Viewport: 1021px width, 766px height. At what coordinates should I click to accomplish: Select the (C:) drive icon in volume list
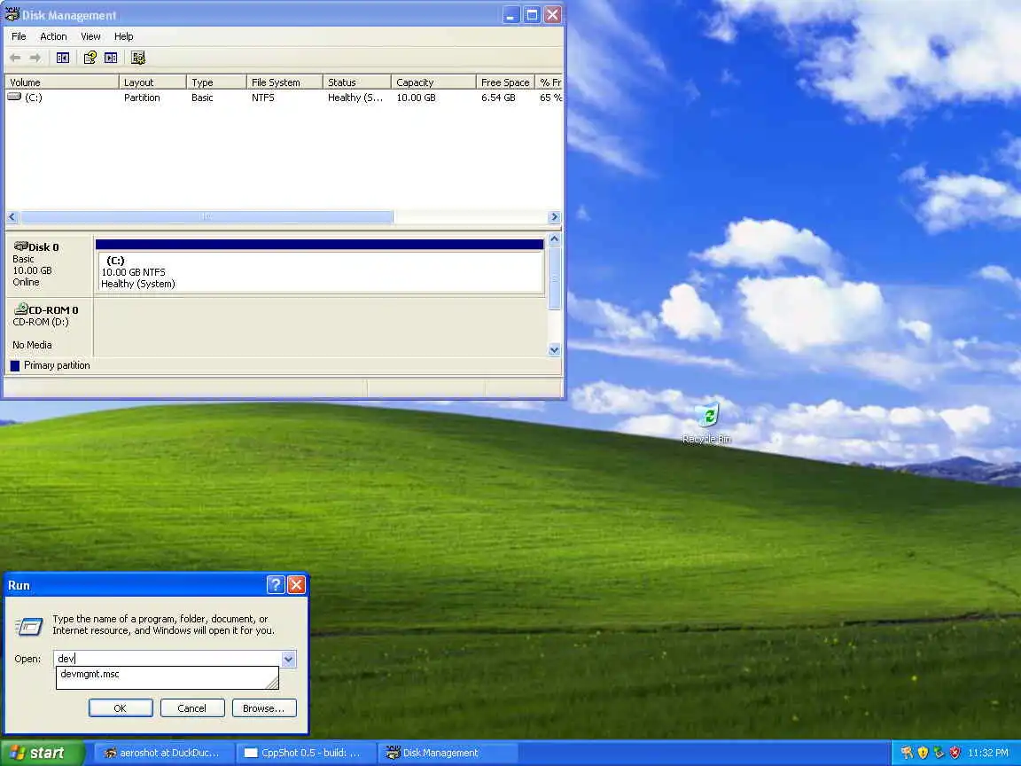(14, 97)
